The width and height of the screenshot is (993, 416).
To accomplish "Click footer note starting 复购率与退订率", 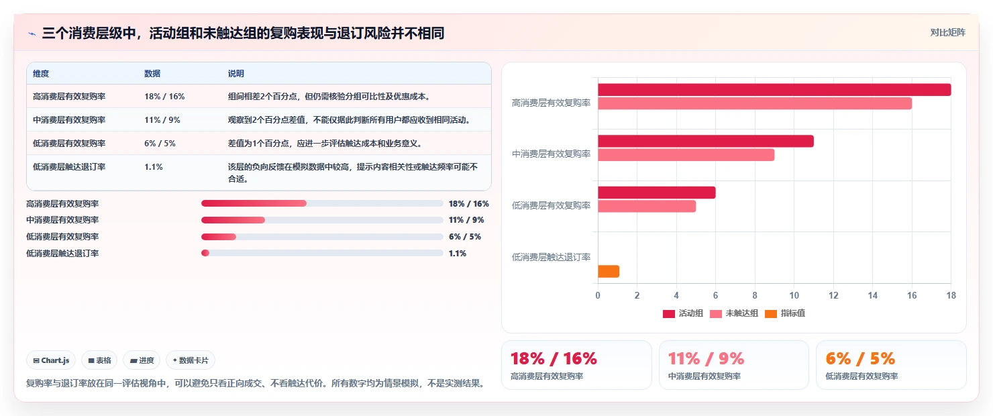I will tap(255, 384).
